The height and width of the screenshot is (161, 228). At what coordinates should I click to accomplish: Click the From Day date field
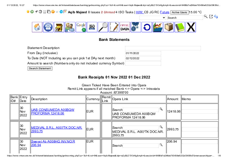[x=143, y=53]
